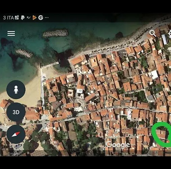Click the building inside the green circle
Viewport: 171px width, 169px height.
coord(161,134)
